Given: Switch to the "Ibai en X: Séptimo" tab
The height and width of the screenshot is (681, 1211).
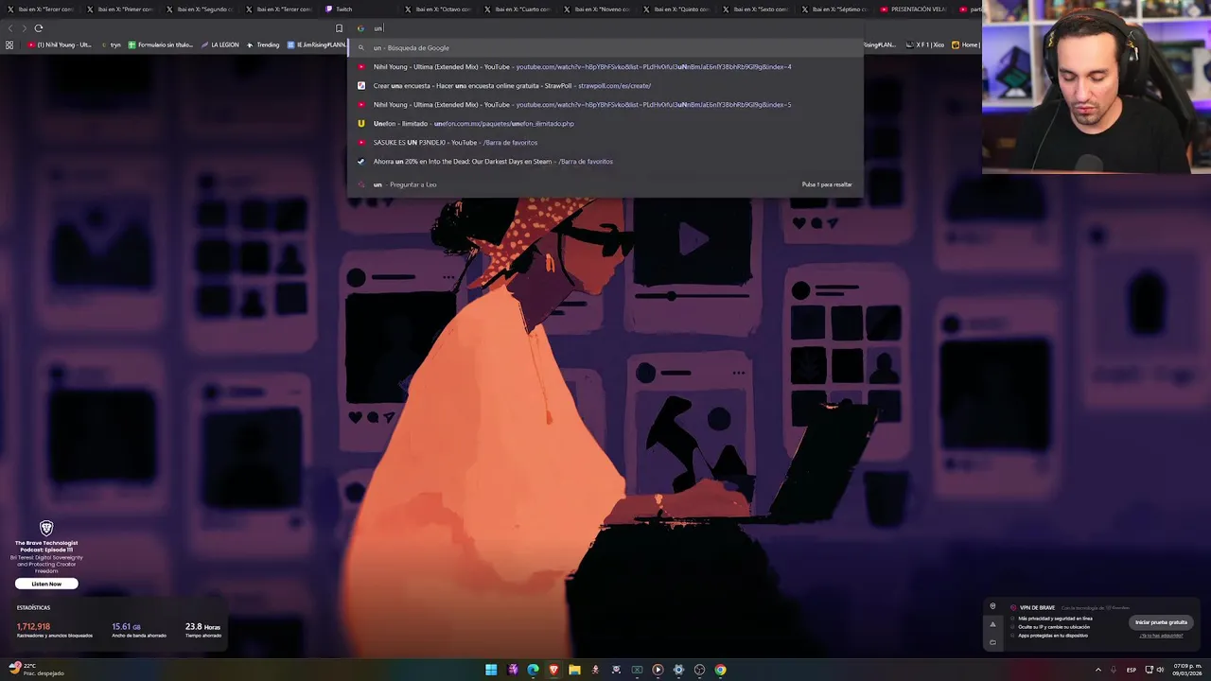Looking at the screenshot, I should (x=836, y=9).
